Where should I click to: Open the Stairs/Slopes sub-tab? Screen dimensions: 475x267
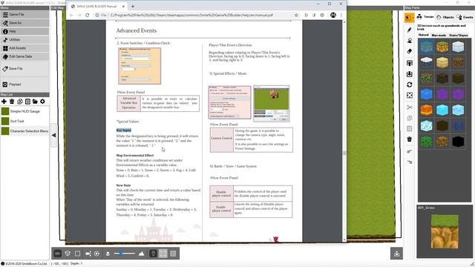coord(459,36)
